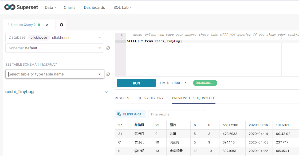Click the 2020-03-16 column header
This screenshot has height=156, width=299.
tap(259, 125)
